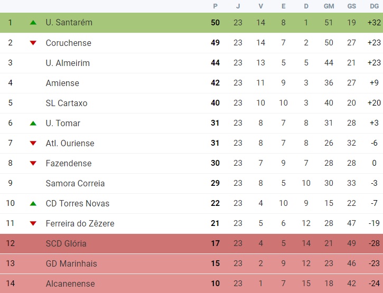Click the red down arrow beside Fazendense
Screen dimensions: 383x293
click(33, 163)
